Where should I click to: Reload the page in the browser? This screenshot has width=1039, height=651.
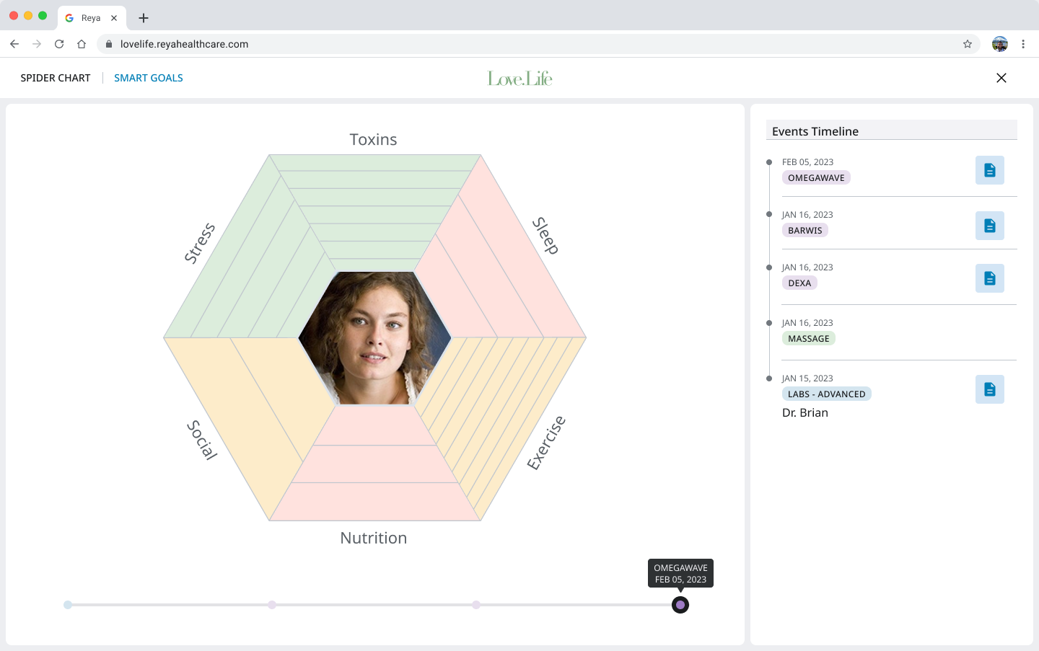59,44
